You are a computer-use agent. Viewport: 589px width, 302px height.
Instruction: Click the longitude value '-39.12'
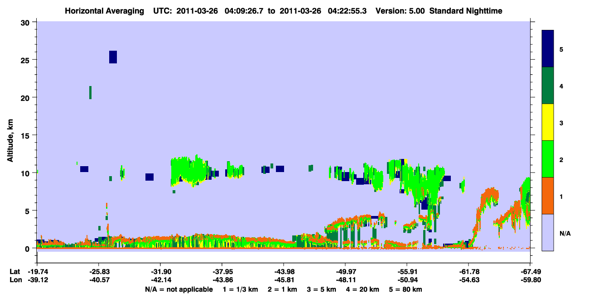click(37, 280)
